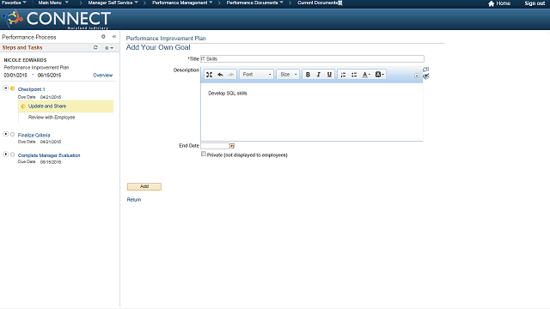The width and height of the screenshot is (550, 309).
Task: Open Performance Documents breadcrumb menu
Action: tap(254, 3)
